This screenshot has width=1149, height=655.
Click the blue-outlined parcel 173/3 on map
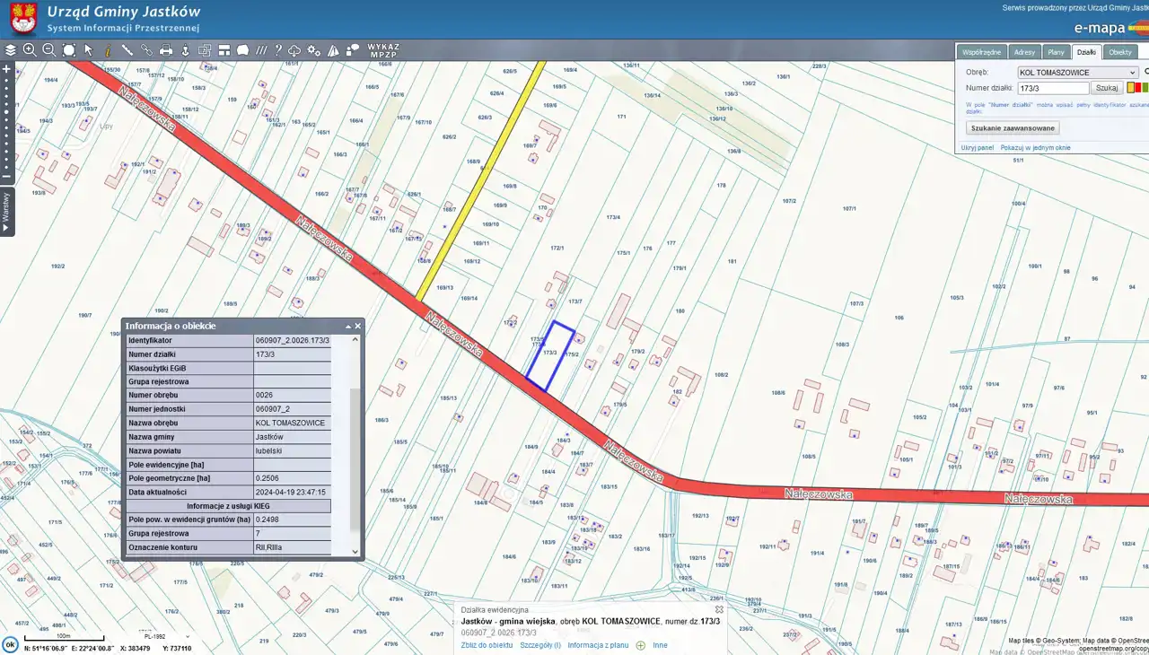pyautogui.click(x=549, y=357)
